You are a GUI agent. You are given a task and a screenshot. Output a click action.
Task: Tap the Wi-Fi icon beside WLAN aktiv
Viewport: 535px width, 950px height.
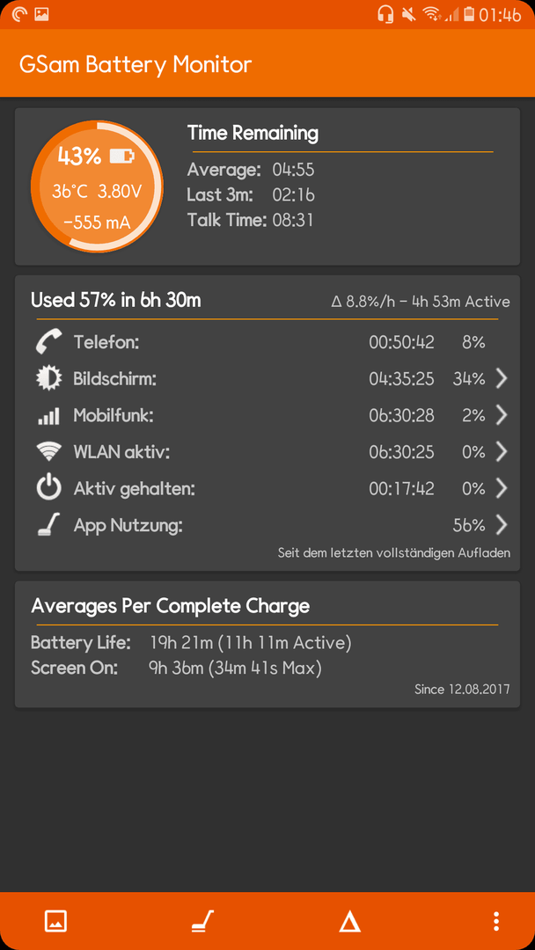coord(49,451)
